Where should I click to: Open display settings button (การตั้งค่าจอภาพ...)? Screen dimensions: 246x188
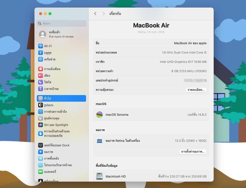[x=193, y=152]
